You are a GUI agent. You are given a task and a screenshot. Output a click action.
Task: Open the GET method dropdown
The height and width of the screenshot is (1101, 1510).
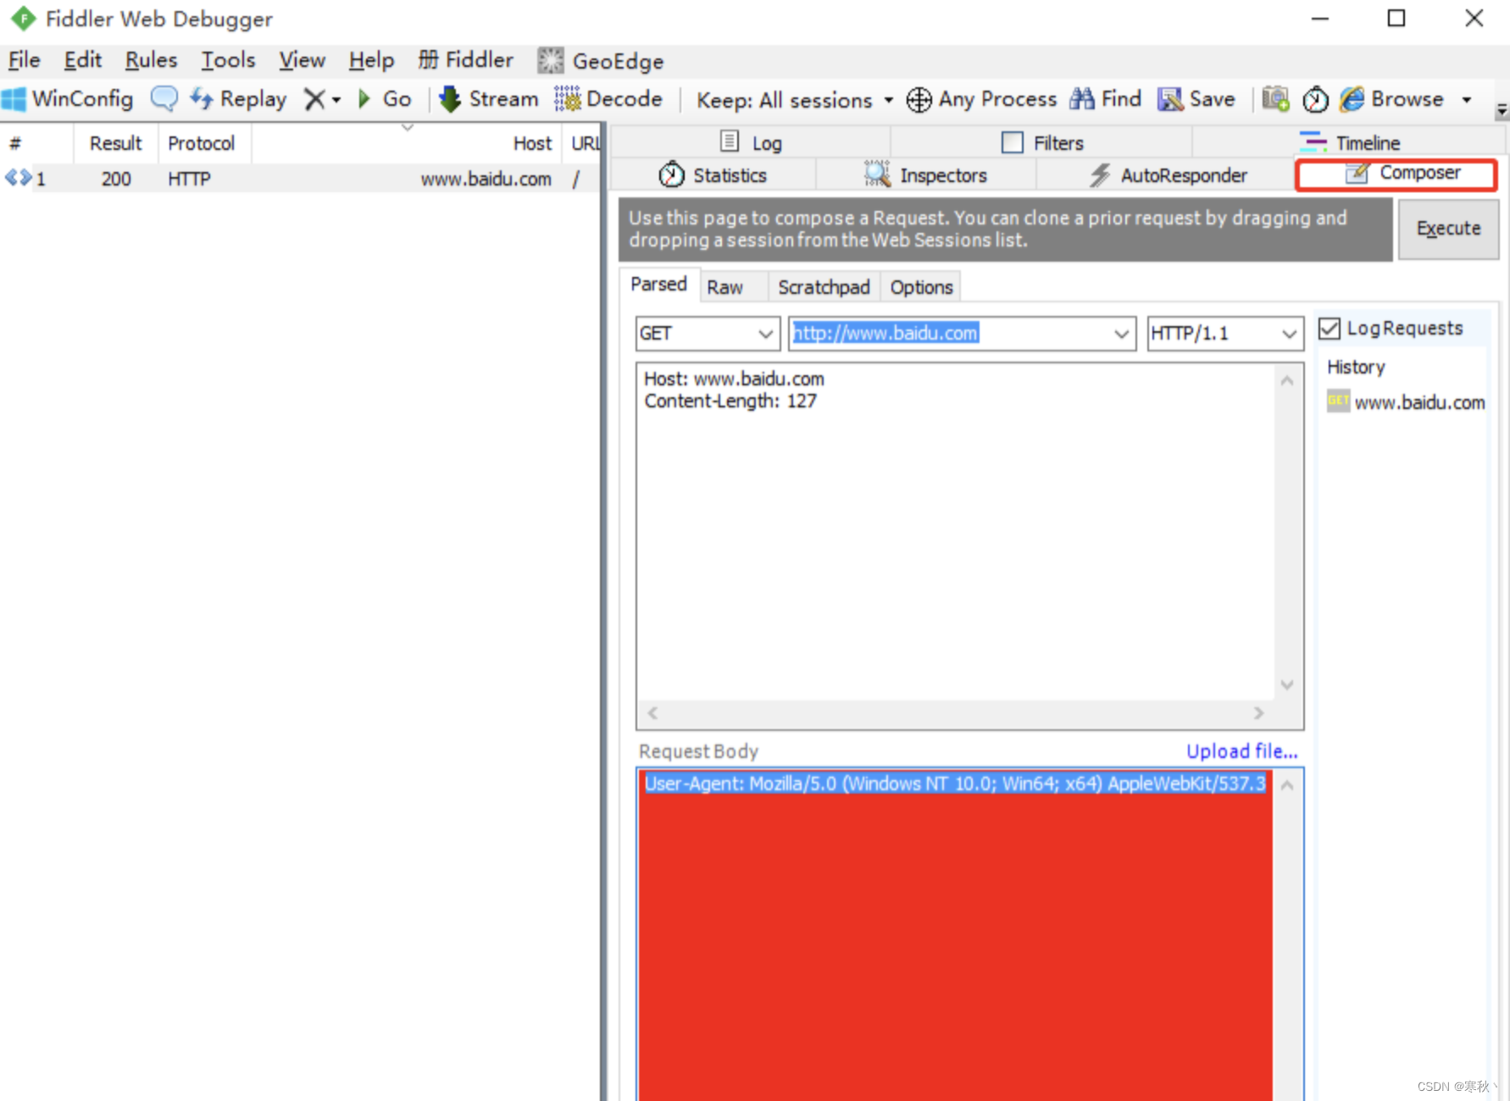coord(708,333)
